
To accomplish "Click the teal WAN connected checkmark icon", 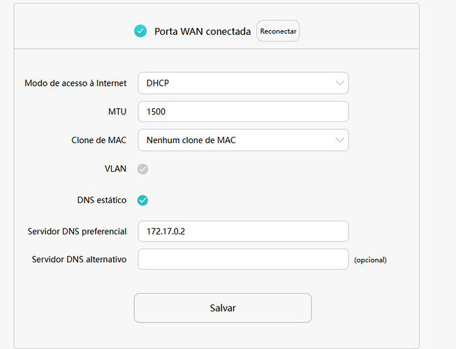I will 140,31.
